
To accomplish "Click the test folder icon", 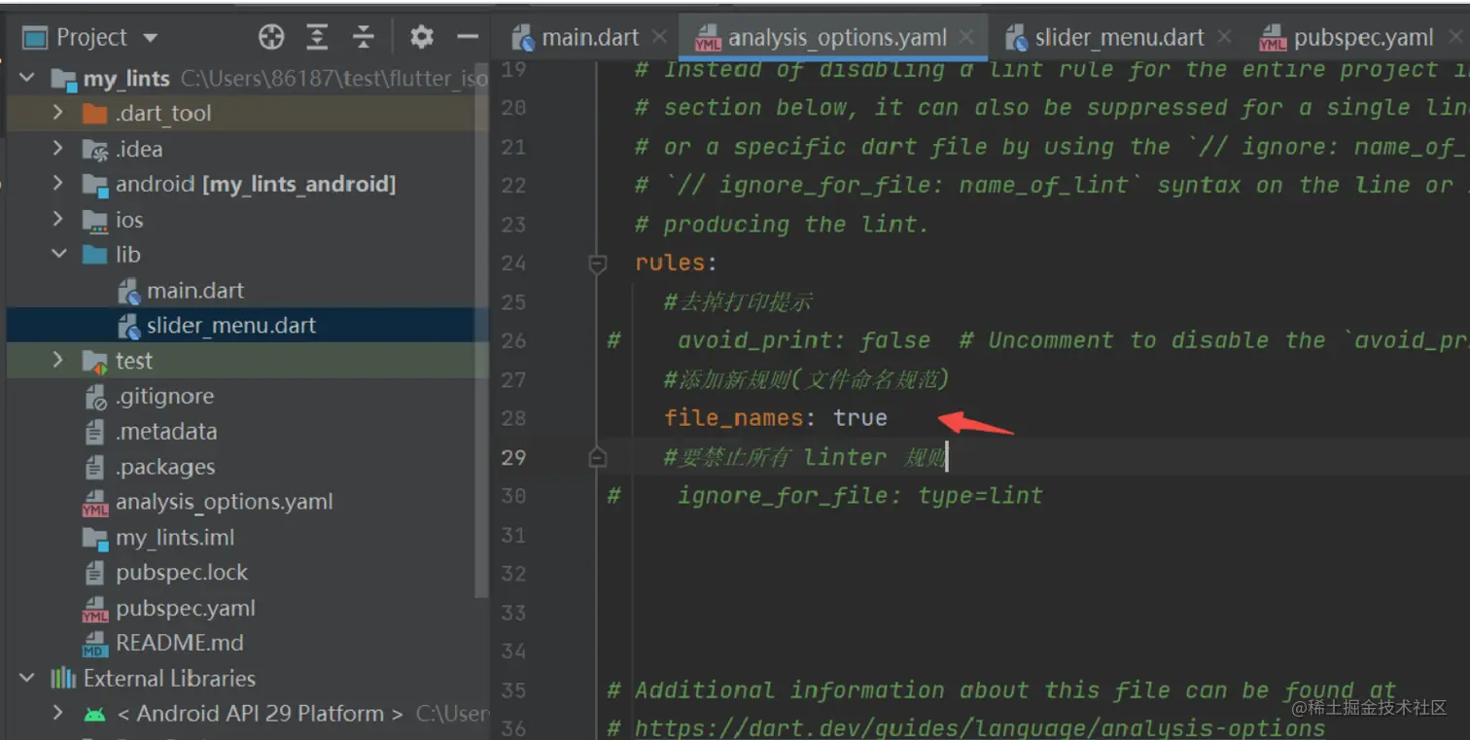I will 94,362.
